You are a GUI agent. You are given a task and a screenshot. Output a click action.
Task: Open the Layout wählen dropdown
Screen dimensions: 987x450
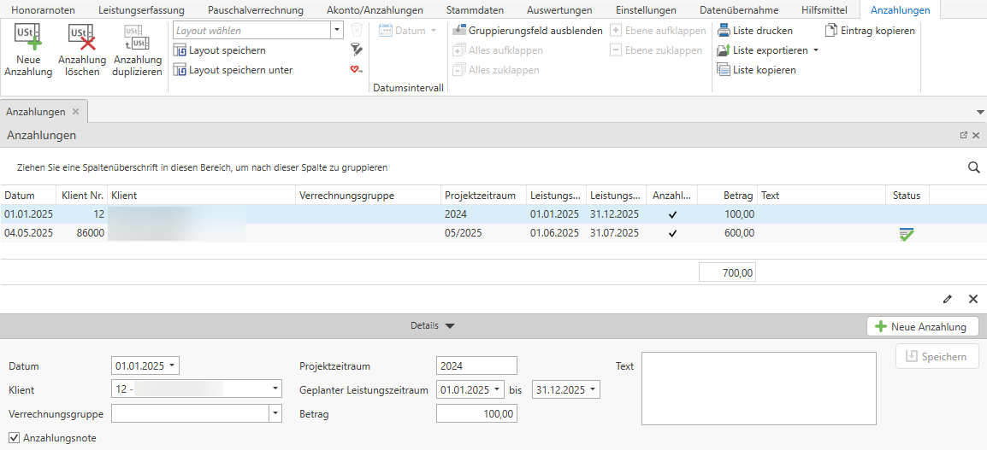tap(336, 31)
